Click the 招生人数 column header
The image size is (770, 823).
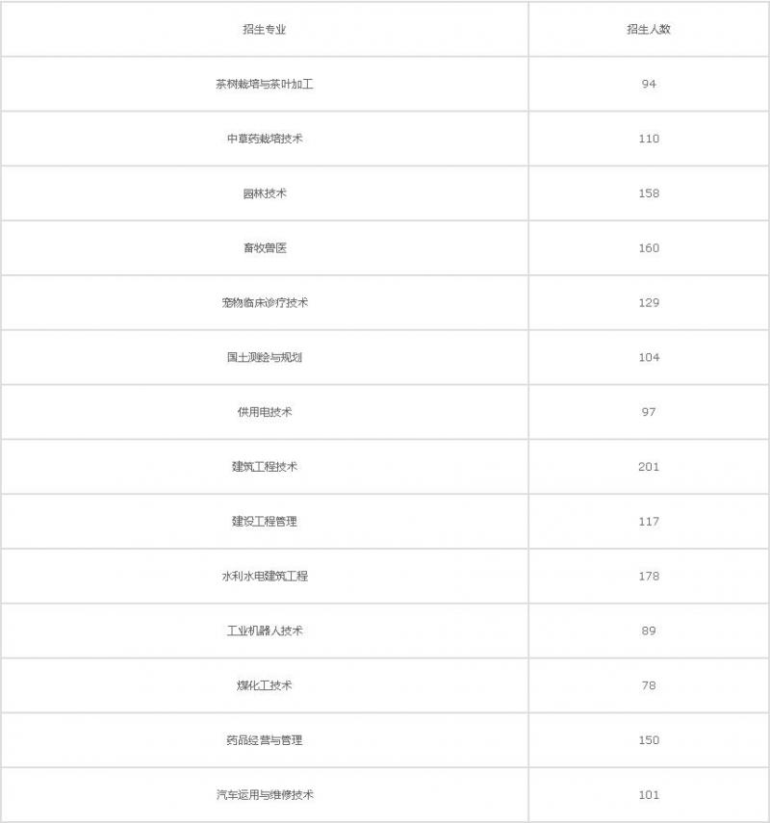pos(649,29)
